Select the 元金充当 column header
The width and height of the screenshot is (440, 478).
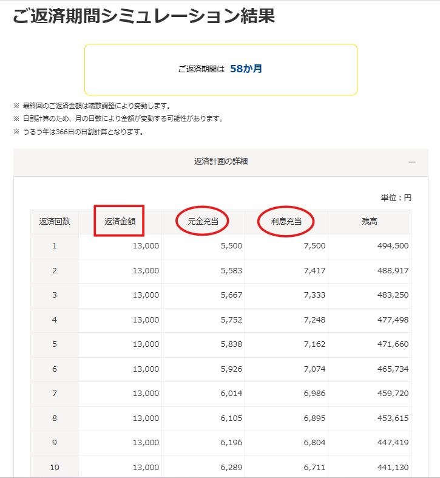click(x=203, y=222)
